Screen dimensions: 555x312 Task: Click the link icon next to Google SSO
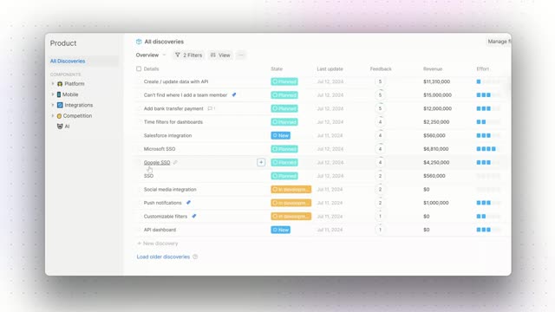pyautogui.click(x=175, y=162)
